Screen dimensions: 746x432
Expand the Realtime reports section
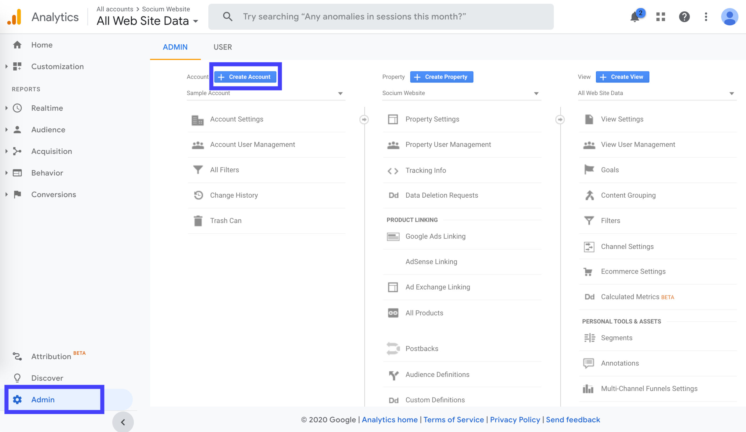pos(6,108)
